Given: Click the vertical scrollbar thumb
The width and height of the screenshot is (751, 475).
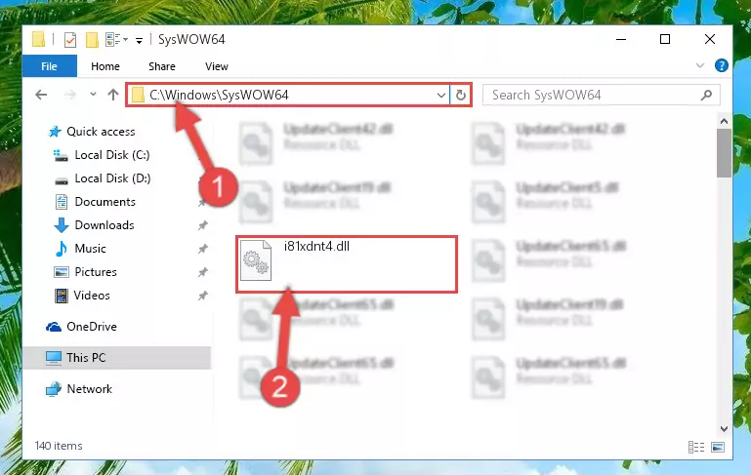Looking at the screenshot, I should (x=724, y=153).
